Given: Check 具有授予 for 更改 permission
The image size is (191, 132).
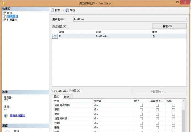Looking at the screenshot, I should [x=157, y=110].
